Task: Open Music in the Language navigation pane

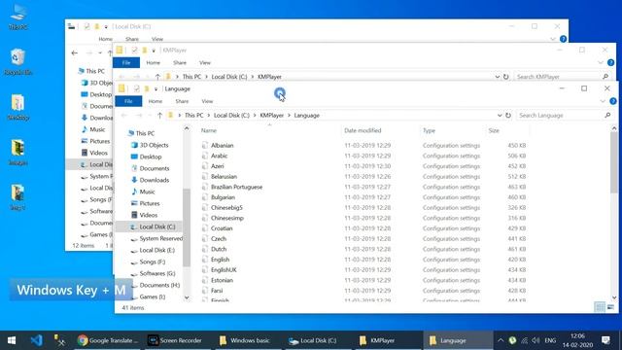Action: (147, 192)
